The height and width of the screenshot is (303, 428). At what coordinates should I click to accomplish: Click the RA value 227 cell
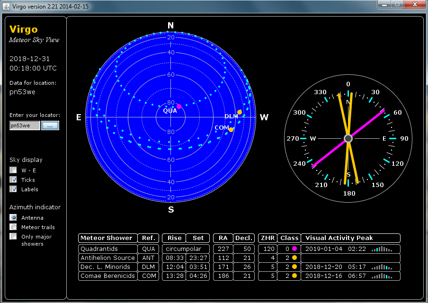click(223, 249)
